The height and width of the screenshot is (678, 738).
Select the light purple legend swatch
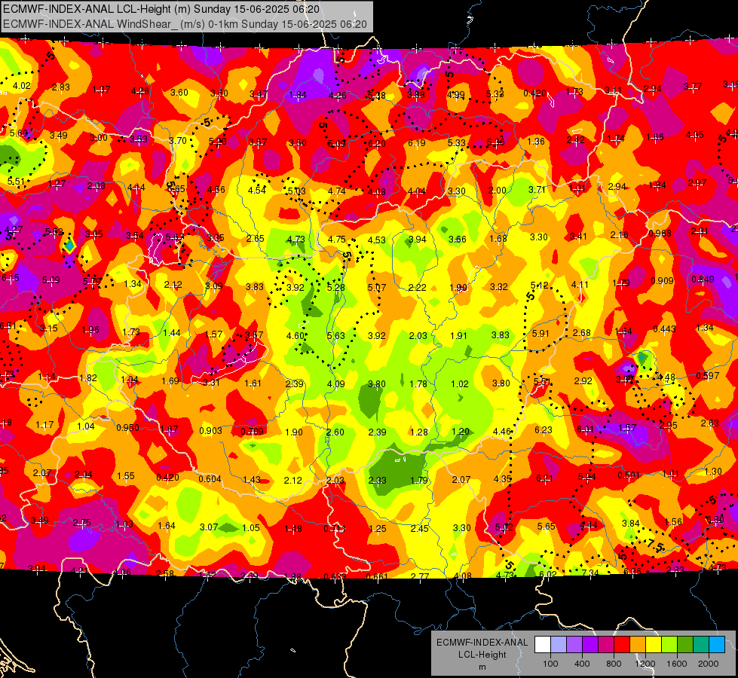(x=574, y=644)
